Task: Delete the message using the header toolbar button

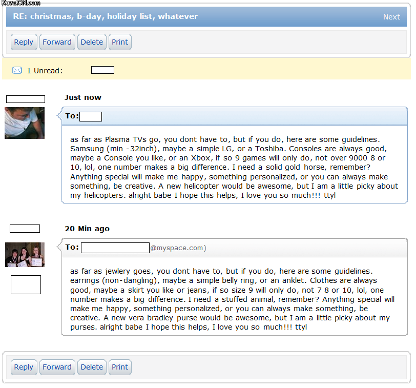Action: click(x=92, y=42)
